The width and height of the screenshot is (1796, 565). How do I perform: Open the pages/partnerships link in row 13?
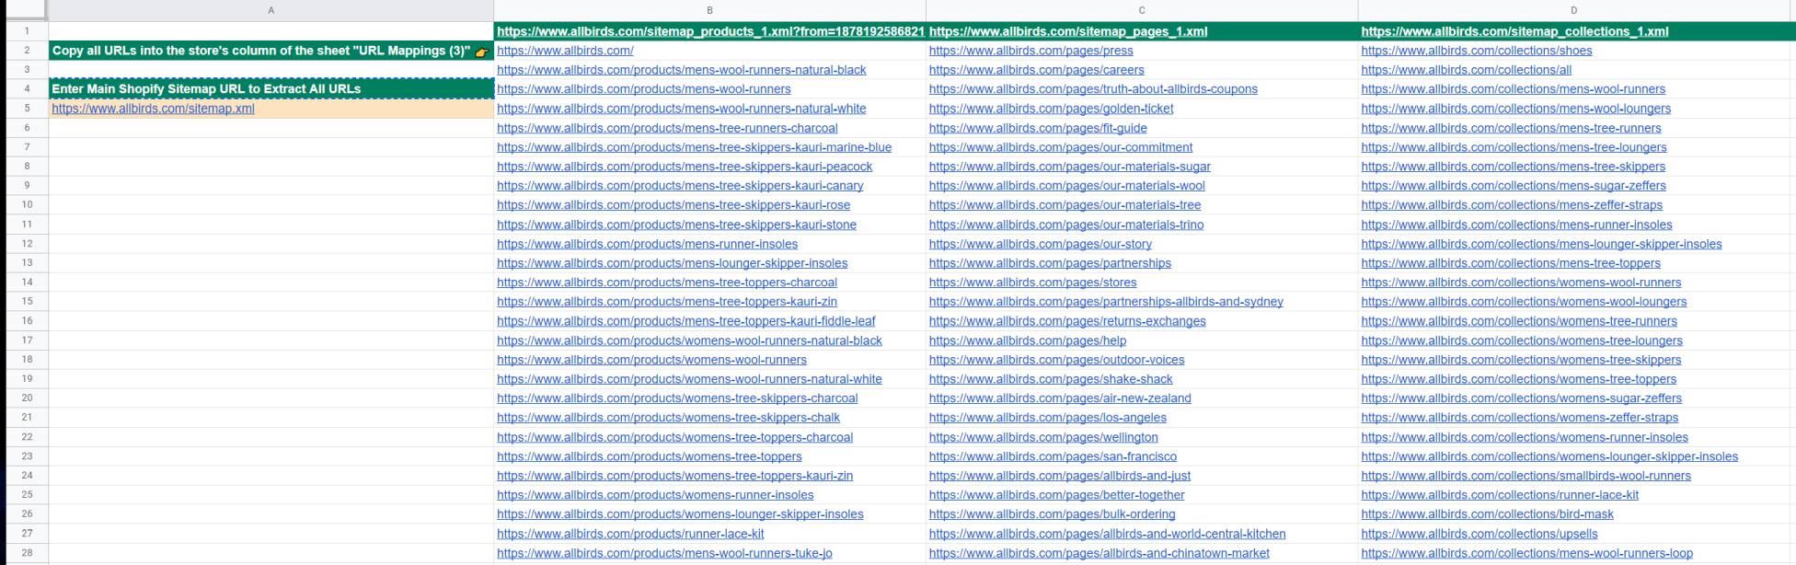1050,263
